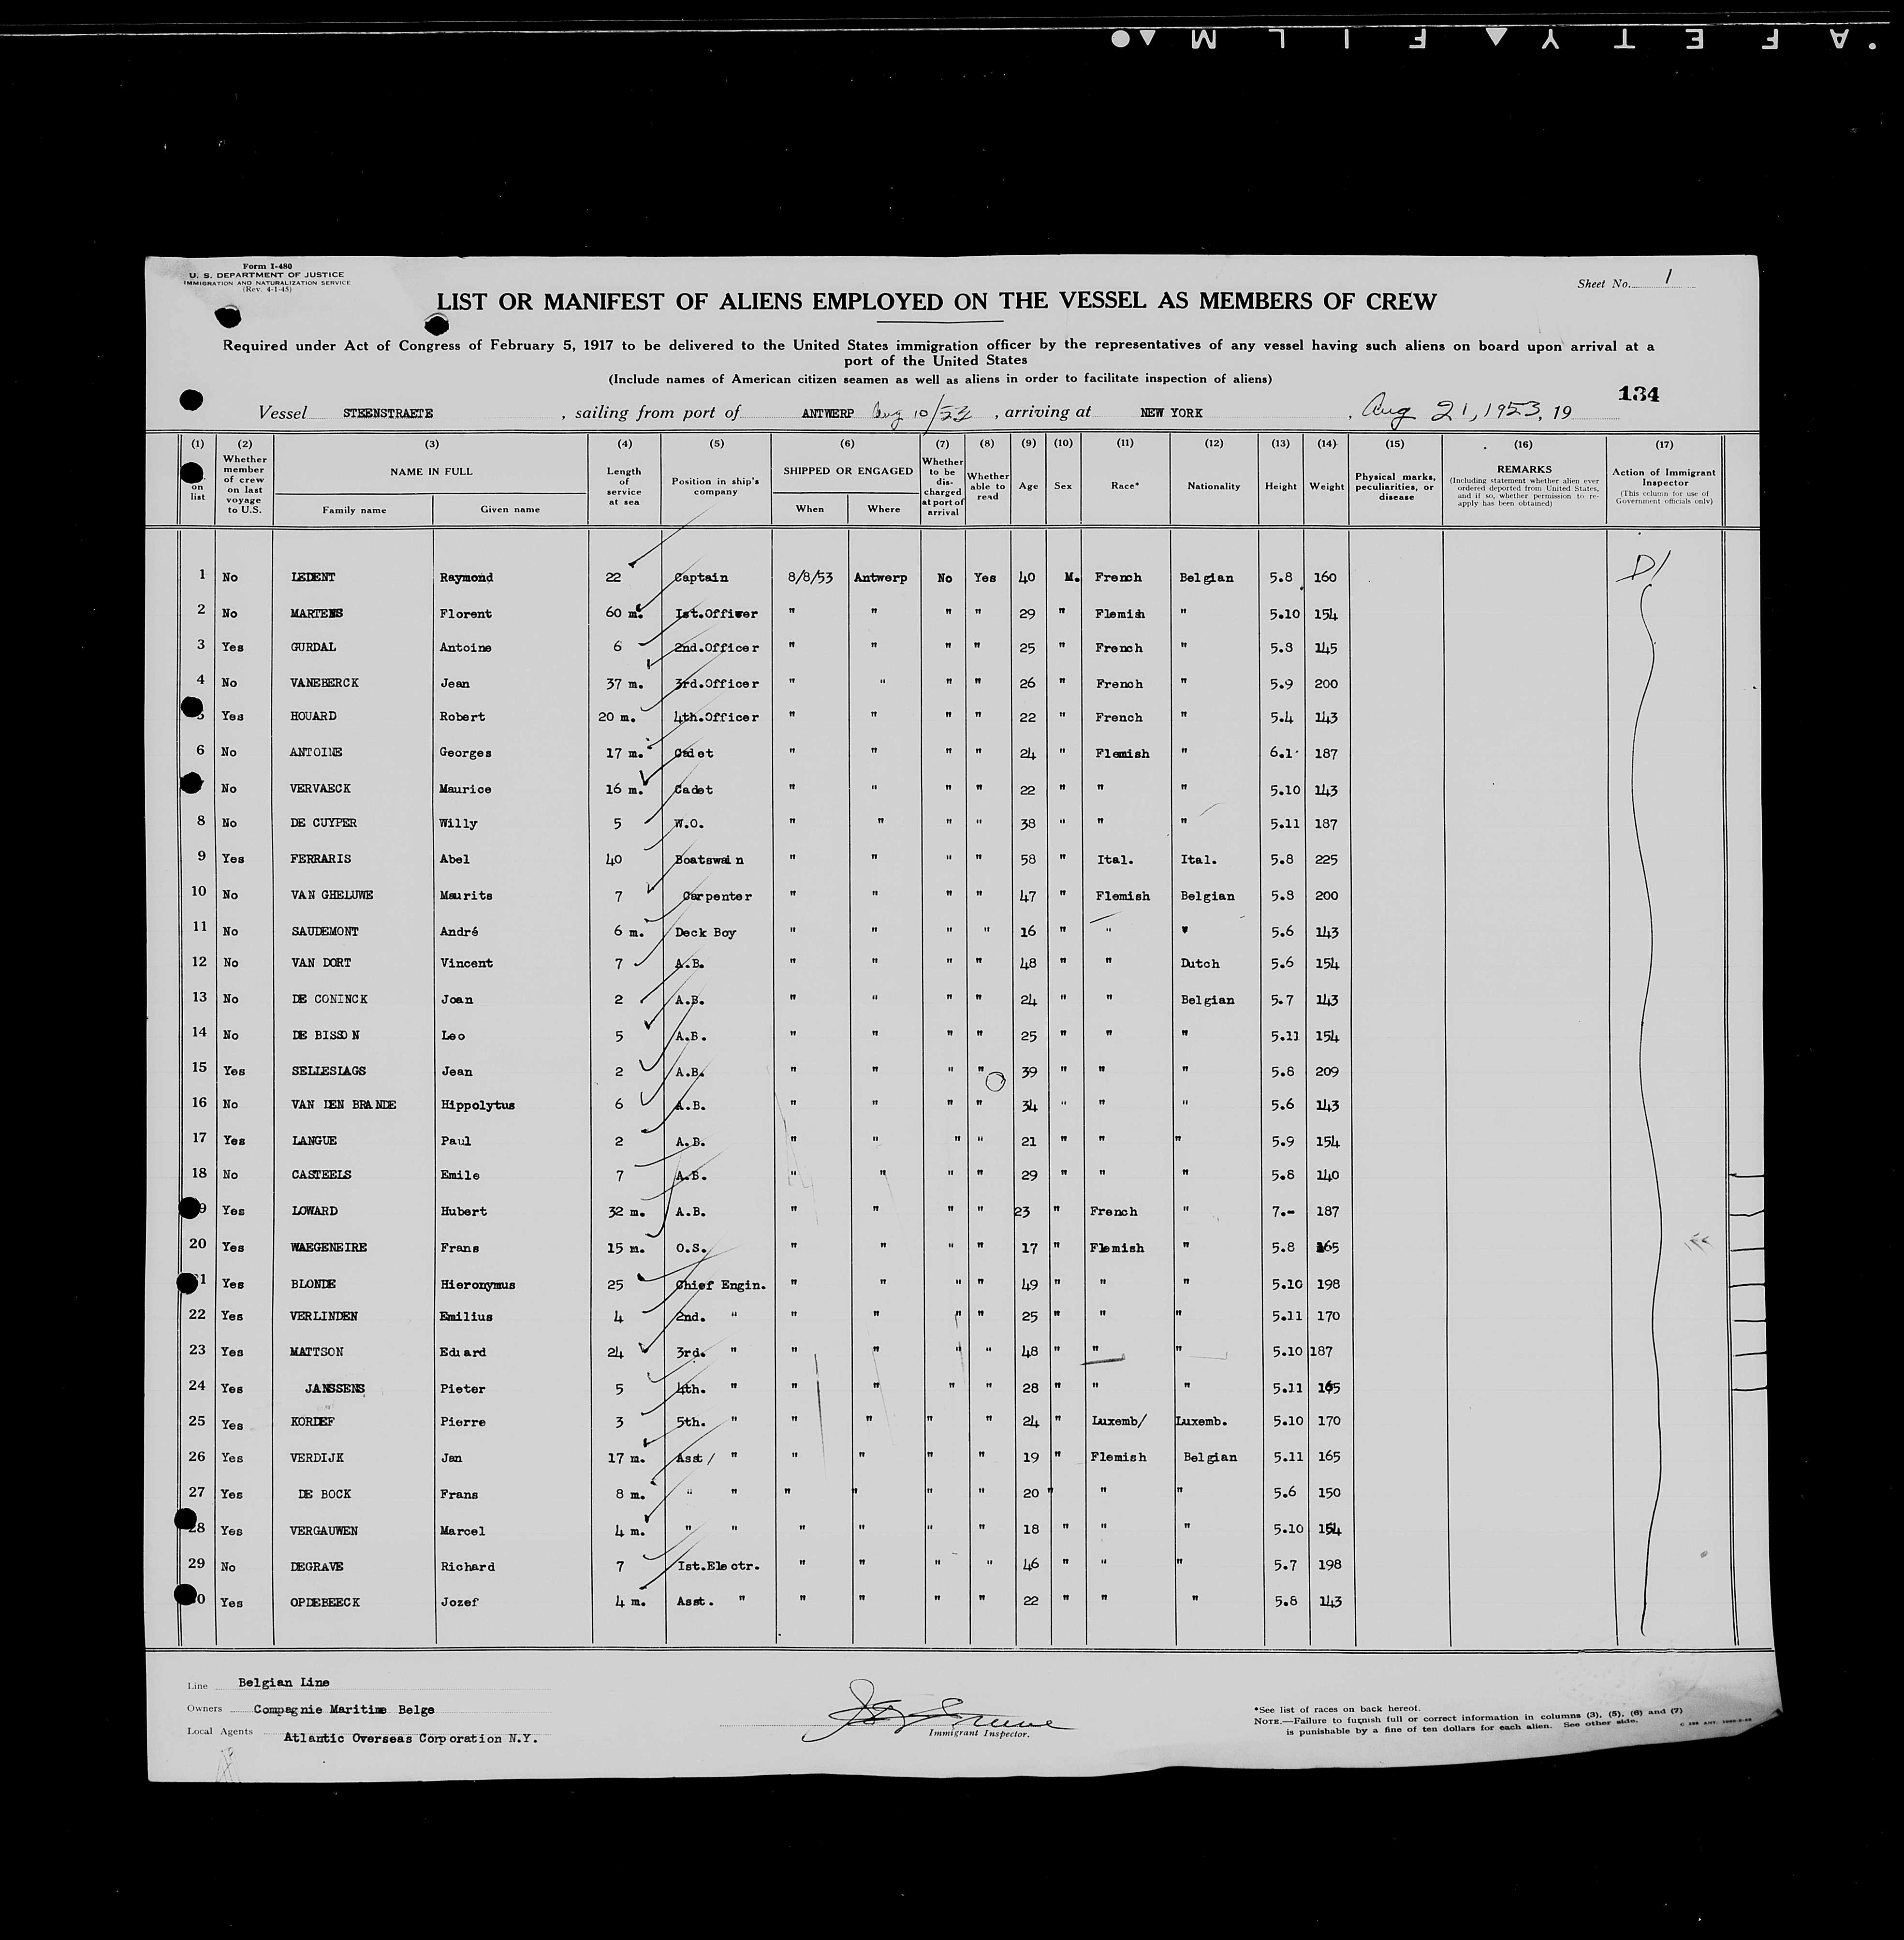The width and height of the screenshot is (1904, 1940).
Task: Select the given name Raymond
Action: [x=466, y=577]
